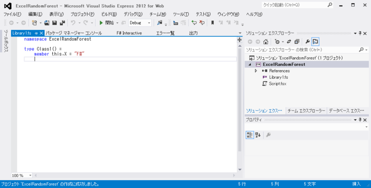Open the ビルド menu
The width and height of the screenshot is (371, 188).
109,14
